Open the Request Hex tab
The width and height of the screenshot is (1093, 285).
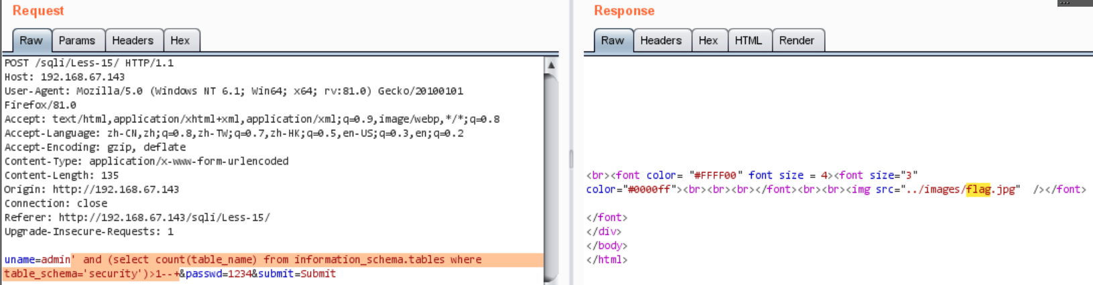click(180, 40)
